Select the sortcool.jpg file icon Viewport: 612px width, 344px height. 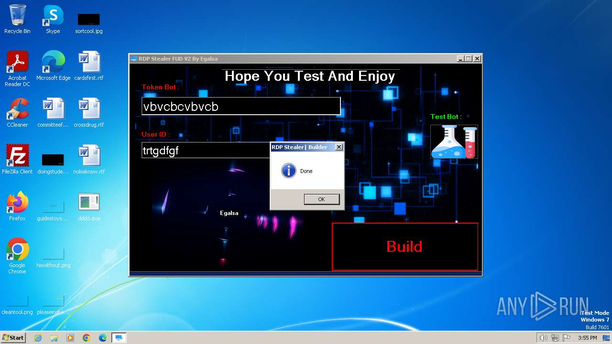click(x=89, y=23)
